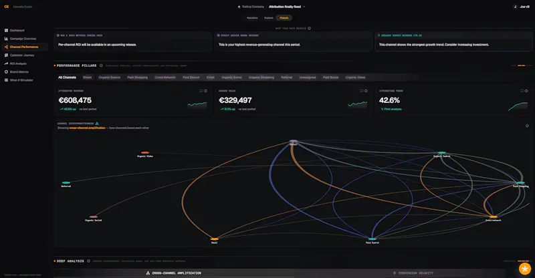Click the Organic Video graph node
Screen dimensions: 535x278
(145, 153)
